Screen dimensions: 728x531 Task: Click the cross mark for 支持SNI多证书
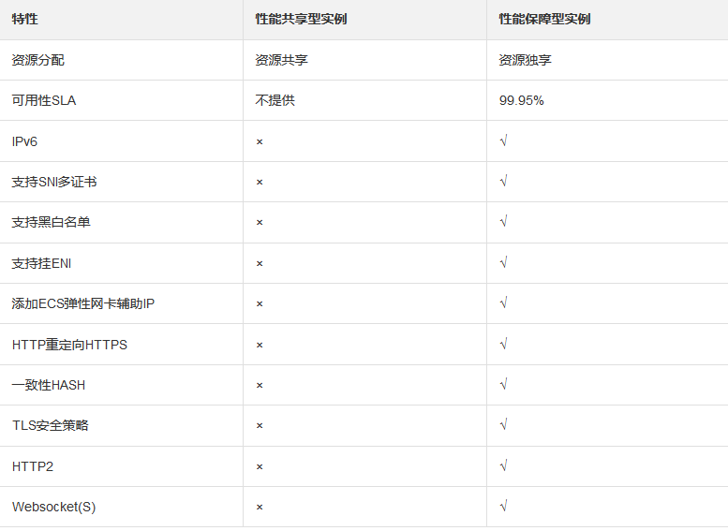(x=260, y=182)
